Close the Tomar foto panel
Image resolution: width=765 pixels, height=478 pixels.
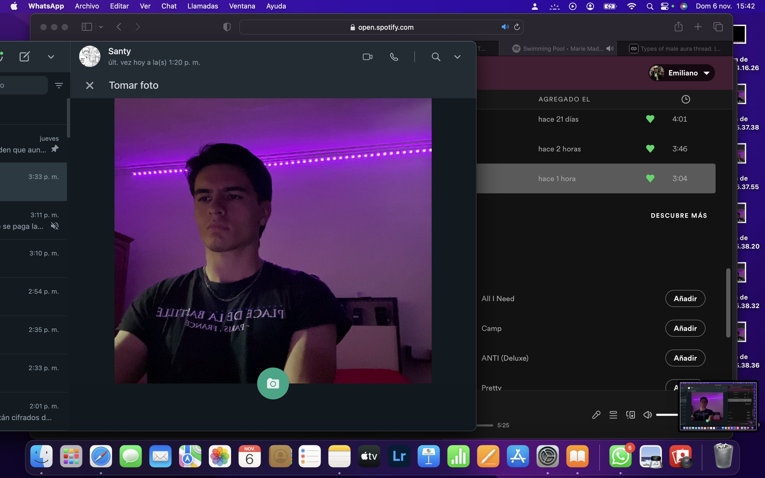[90, 85]
